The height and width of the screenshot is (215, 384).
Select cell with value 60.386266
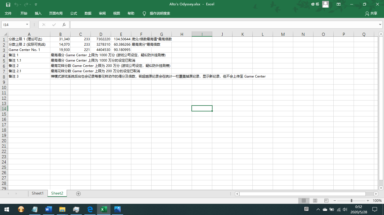coord(121,45)
